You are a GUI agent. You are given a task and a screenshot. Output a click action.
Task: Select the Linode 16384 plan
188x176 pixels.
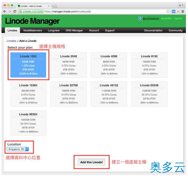(28, 94)
